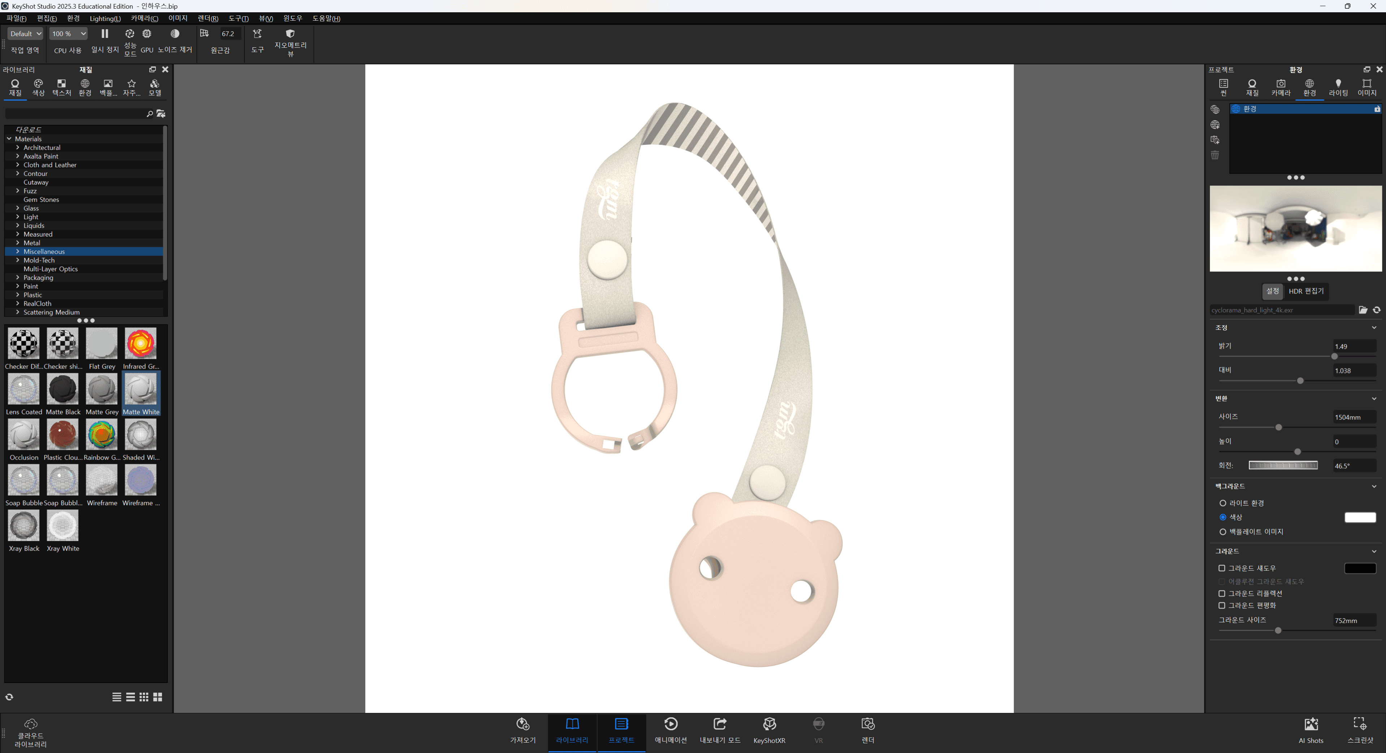Screen dimensions: 1386x753
Task: Click the Screenshot (스크린샷) button
Action: click(x=1360, y=724)
